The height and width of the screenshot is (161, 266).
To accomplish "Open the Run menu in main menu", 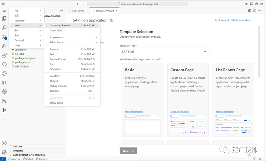I will [26, 35].
